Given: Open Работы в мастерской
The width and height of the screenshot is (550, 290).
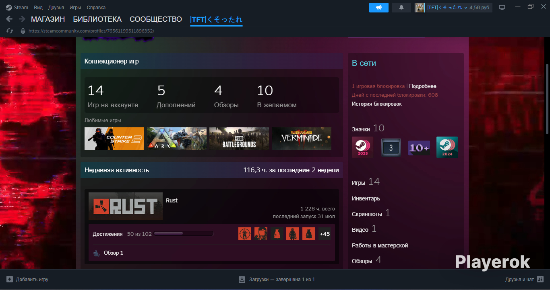Looking at the screenshot, I should tap(380, 245).
